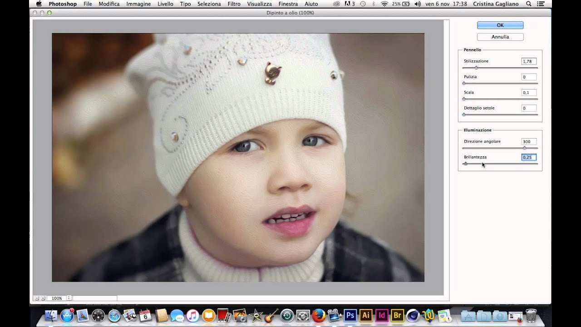Click the volume menu bar icon

point(417,4)
